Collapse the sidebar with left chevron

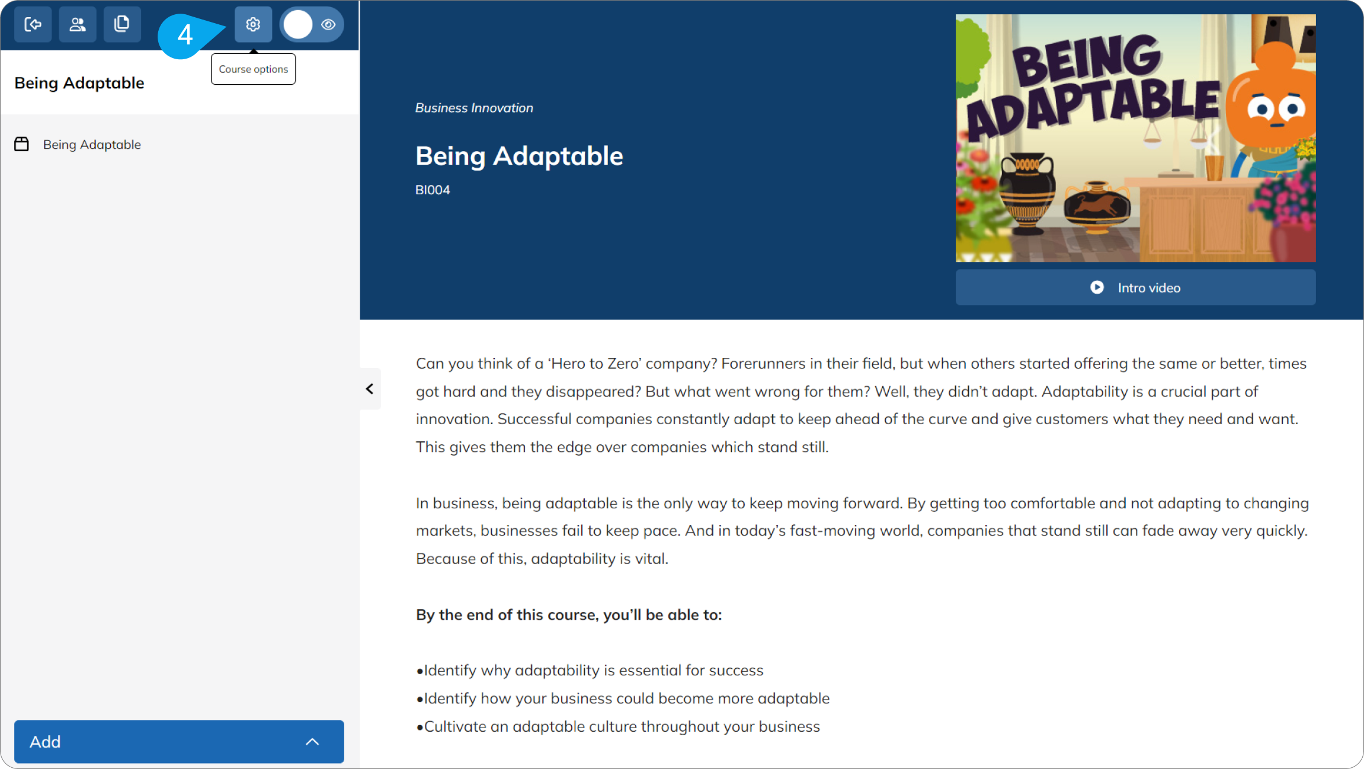click(370, 389)
